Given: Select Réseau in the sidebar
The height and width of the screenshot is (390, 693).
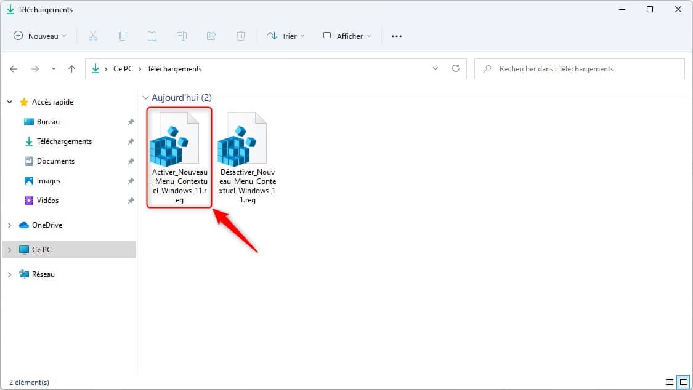Looking at the screenshot, I should click(43, 274).
